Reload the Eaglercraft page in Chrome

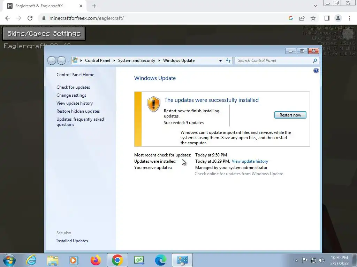point(30,18)
